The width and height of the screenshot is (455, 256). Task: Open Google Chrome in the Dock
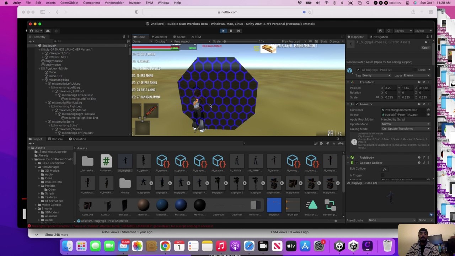pyautogui.click(x=165, y=246)
